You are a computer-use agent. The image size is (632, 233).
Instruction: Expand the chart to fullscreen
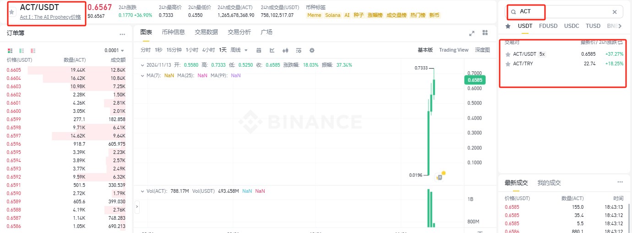[472, 33]
